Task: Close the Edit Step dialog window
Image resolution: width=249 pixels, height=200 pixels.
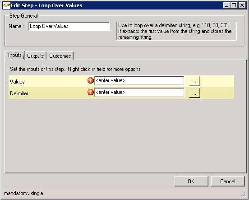Action: click(242, 5)
